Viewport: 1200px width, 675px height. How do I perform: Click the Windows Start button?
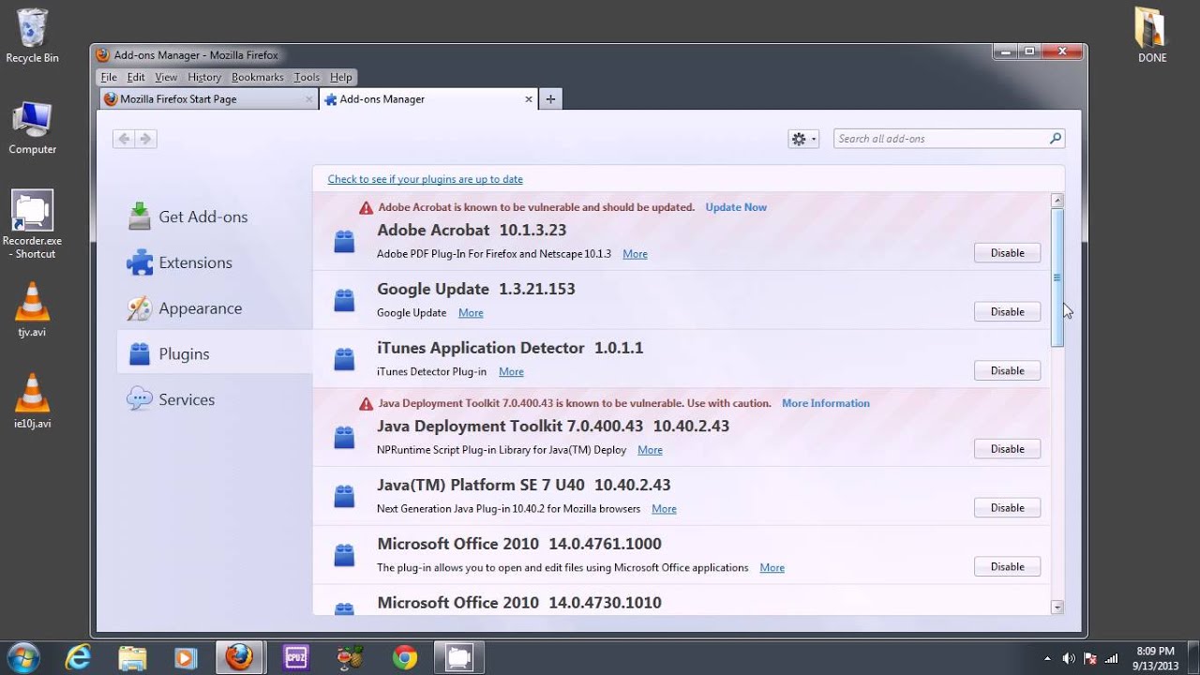[22, 657]
